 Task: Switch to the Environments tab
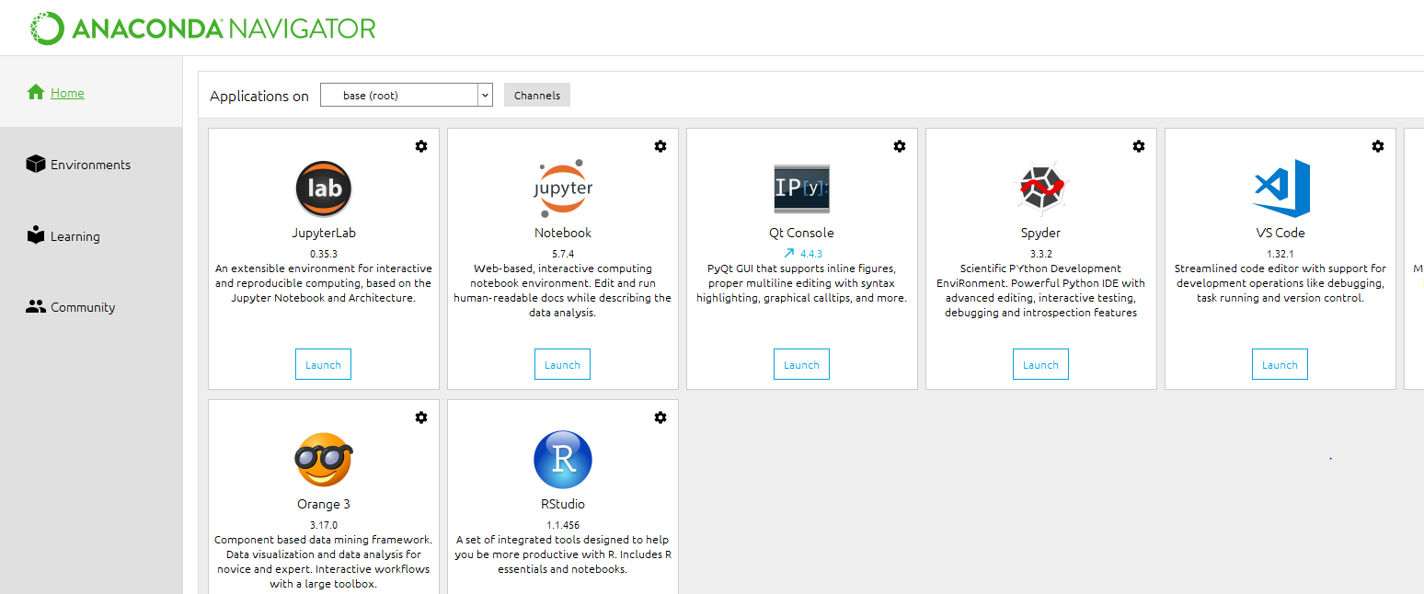pos(90,165)
